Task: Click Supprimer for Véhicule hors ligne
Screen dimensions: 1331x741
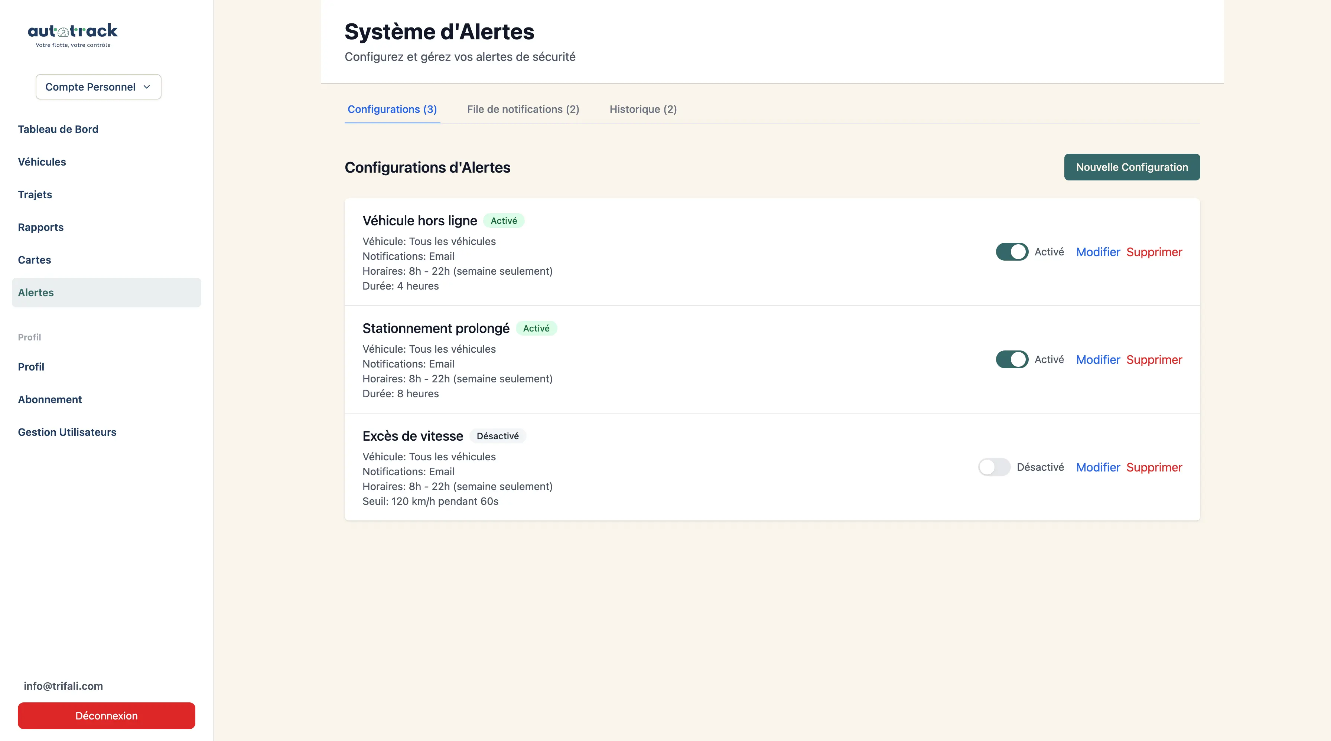Action: pyautogui.click(x=1154, y=252)
